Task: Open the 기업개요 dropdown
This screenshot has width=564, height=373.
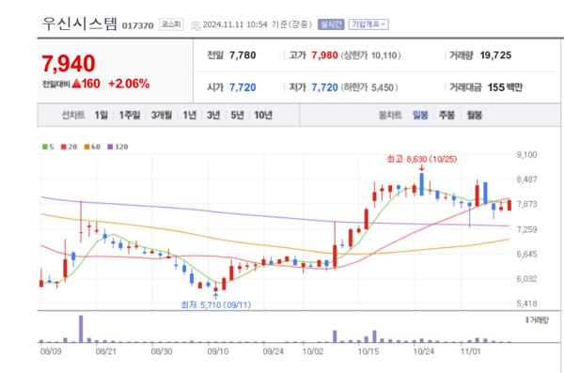Action: (x=368, y=24)
